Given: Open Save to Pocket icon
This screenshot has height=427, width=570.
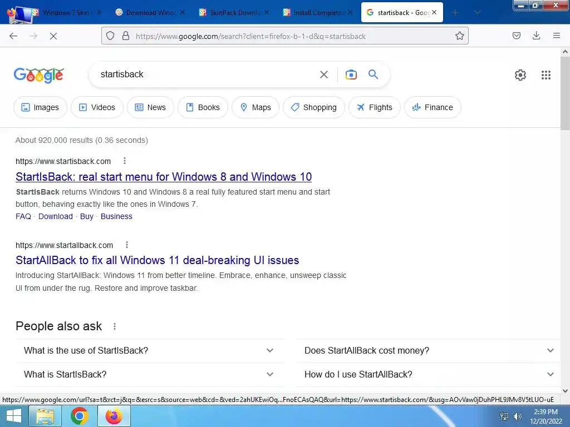Looking at the screenshot, I should (517, 36).
